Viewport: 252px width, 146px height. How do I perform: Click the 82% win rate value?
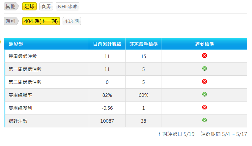107,95
